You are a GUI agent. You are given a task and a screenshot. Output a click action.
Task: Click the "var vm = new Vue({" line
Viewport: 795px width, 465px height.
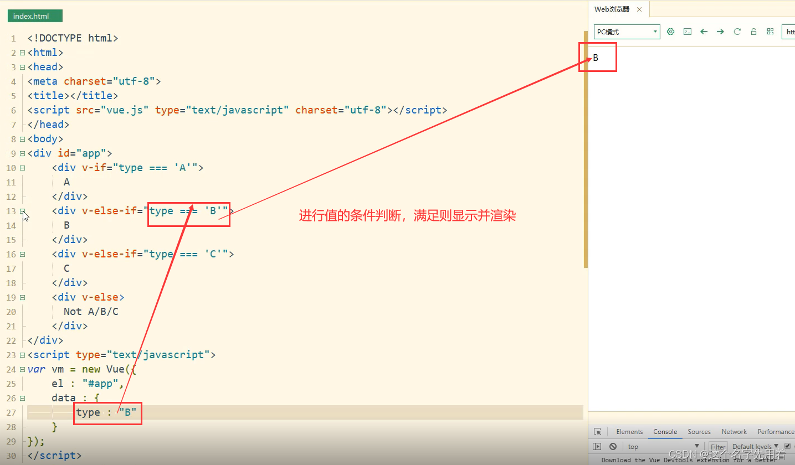coord(81,369)
